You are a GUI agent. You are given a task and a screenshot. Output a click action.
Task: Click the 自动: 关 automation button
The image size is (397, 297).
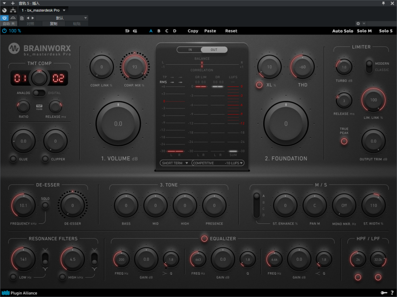coord(9,24)
